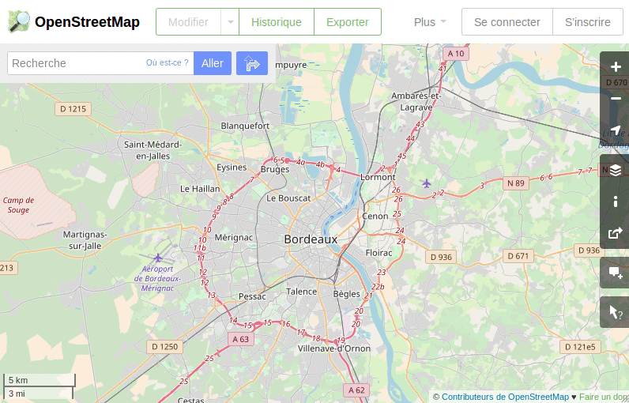Open the OpenStreetMap home title link

pos(87,22)
